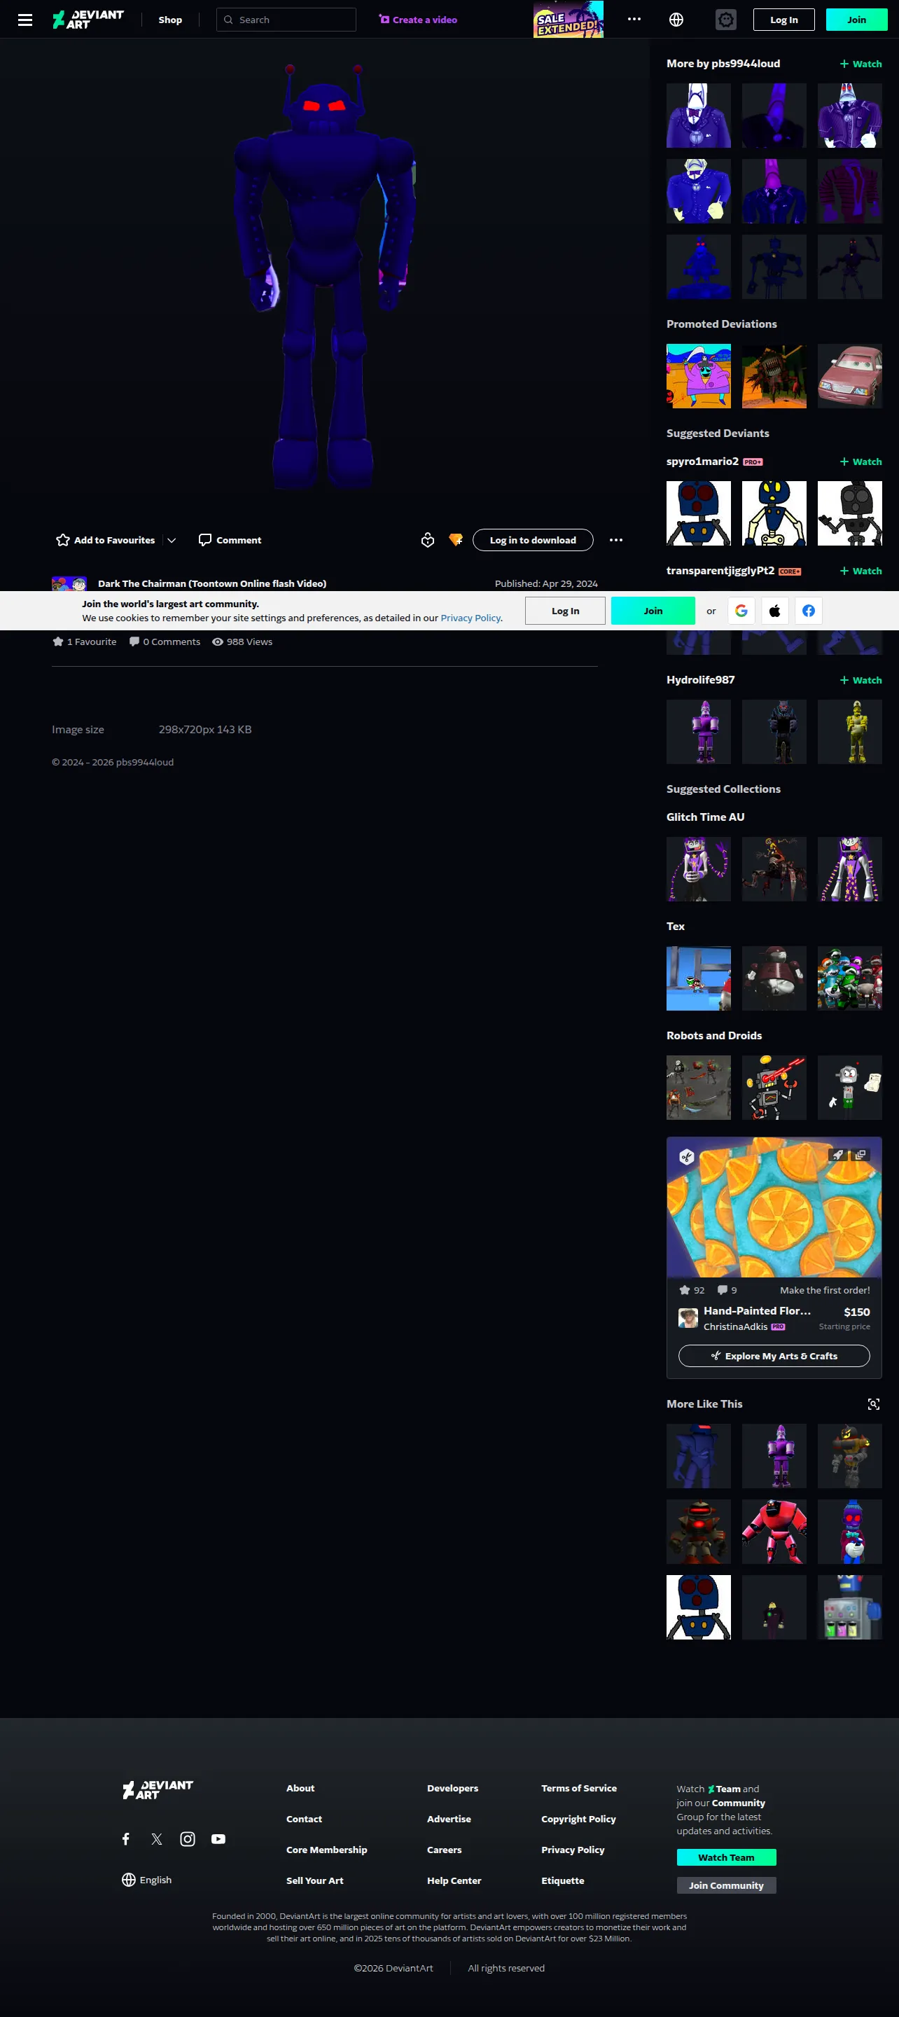Change language from English in footer

pos(146,1880)
